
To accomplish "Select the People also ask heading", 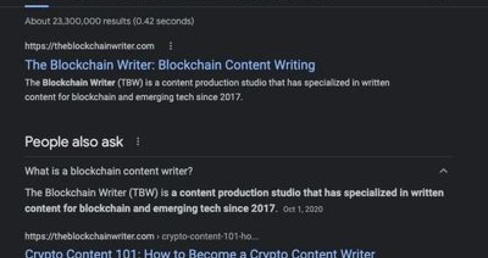I will click(x=74, y=141).
